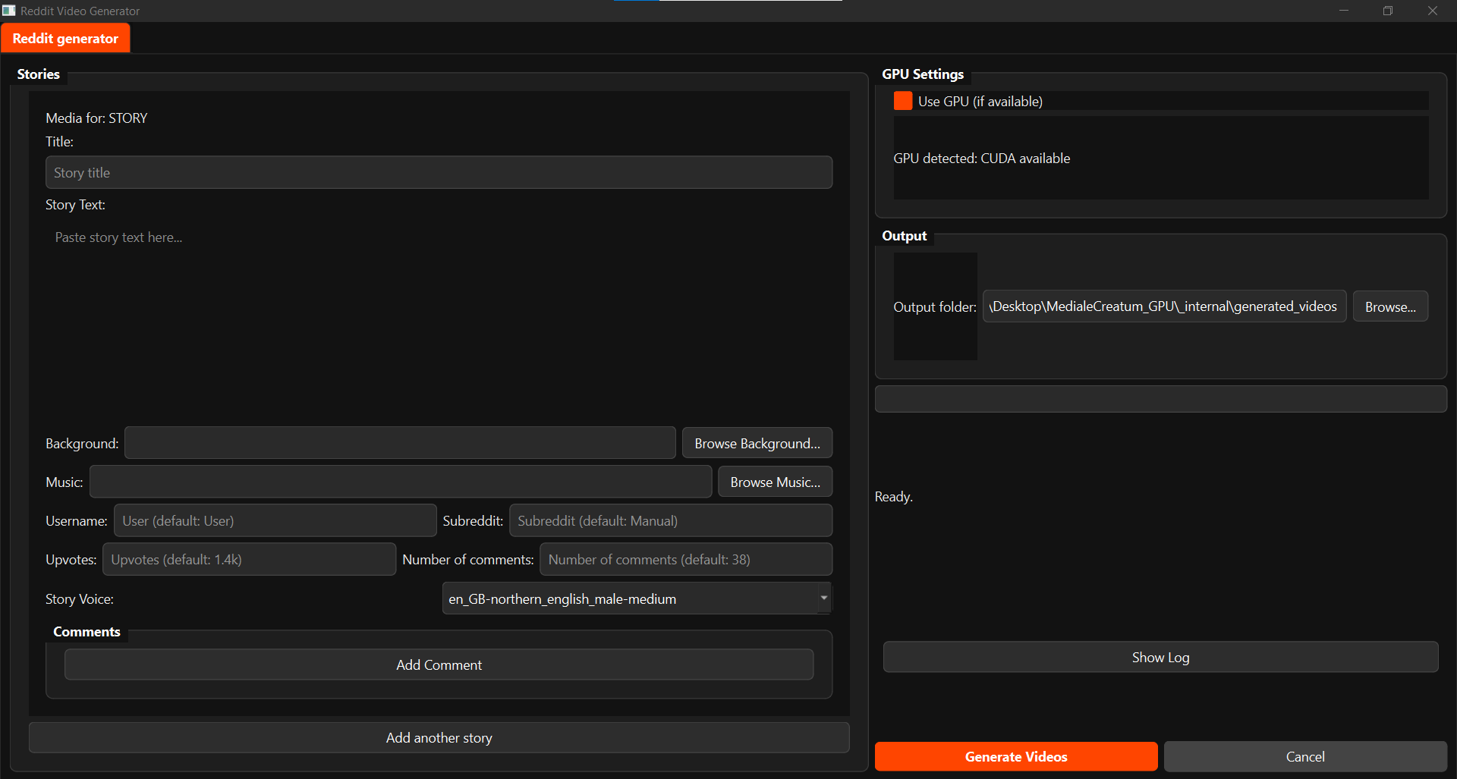The width and height of the screenshot is (1457, 779).
Task: Click the Browse Background button
Action: (757, 443)
